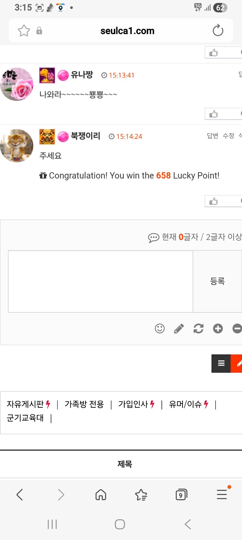Tap the bookmark star in address bar

pos(24,31)
